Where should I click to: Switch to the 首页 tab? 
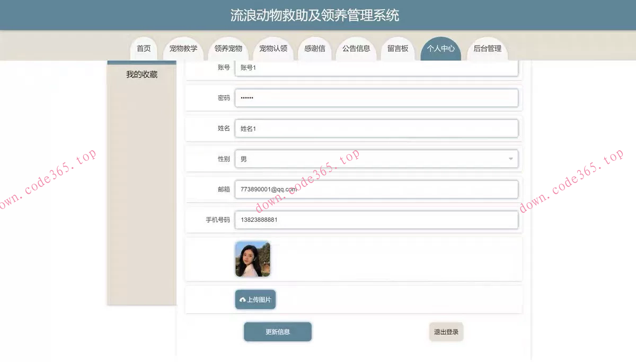pos(144,48)
